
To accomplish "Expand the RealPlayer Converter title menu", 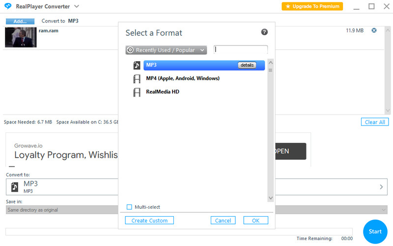I will coord(77,6).
